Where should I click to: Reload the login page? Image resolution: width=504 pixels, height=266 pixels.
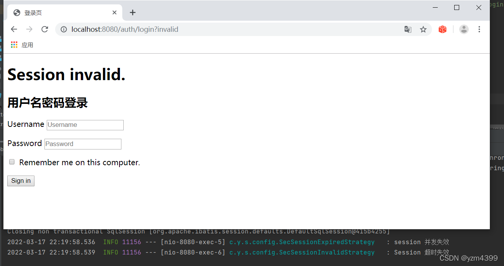pyautogui.click(x=45, y=29)
